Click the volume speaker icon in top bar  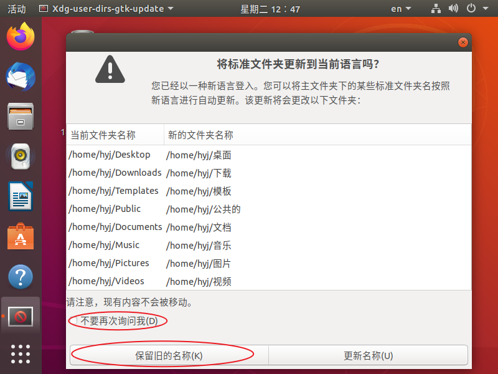click(453, 8)
